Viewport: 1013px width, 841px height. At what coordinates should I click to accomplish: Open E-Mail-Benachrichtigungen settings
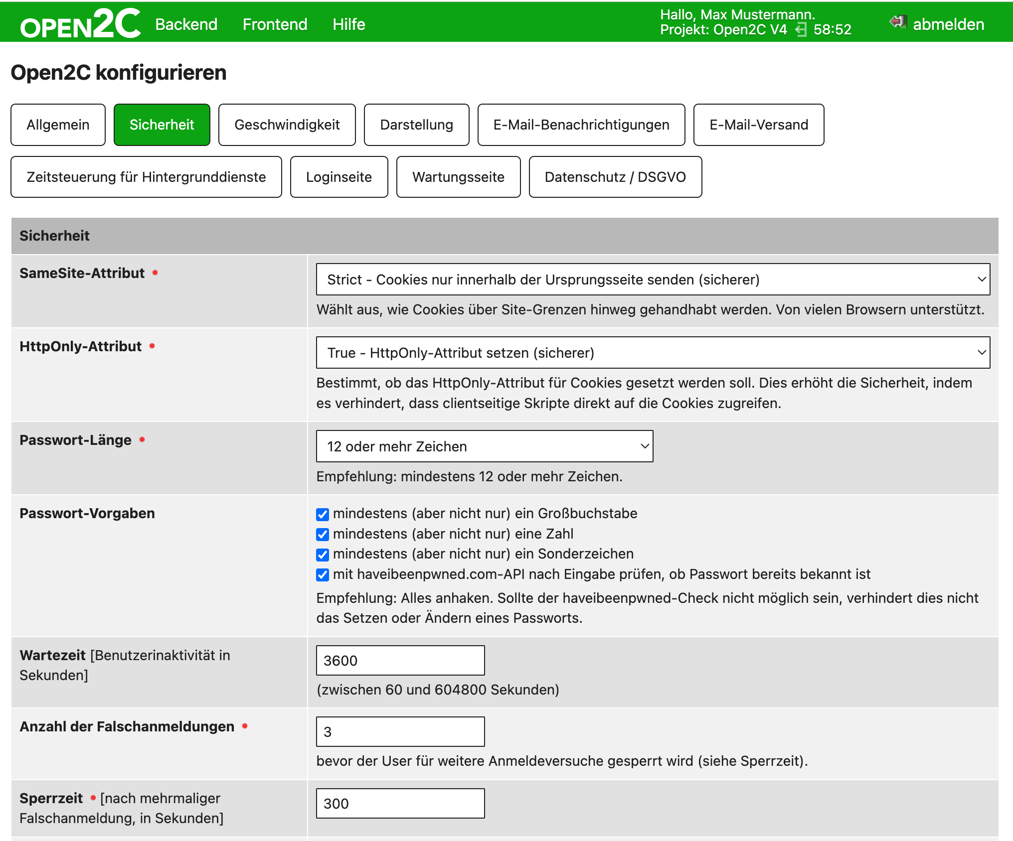coord(581,125)
